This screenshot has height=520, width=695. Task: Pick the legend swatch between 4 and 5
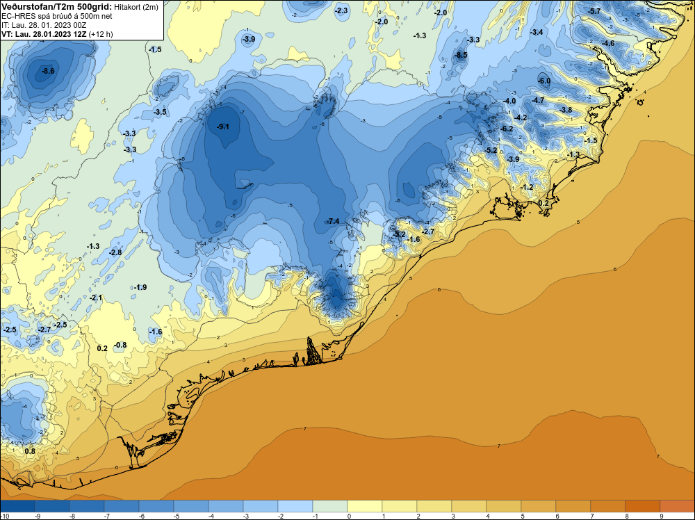(504, 506)
